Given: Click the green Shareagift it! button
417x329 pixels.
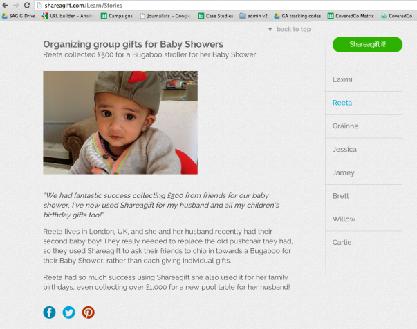Looking at the screenshot, I should [x=367, y=45].
